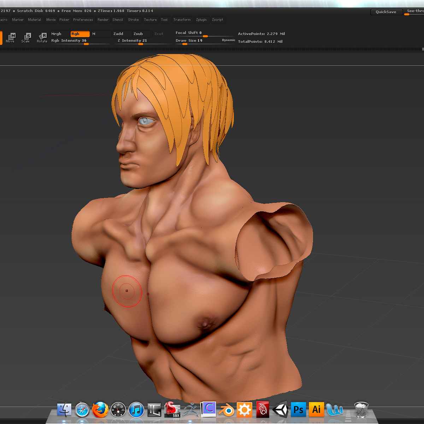The width and height of the screenshot is (424, 424).
Task: Open the Zplugin menu
Action: pyautogui.click(x=201, y=20)
